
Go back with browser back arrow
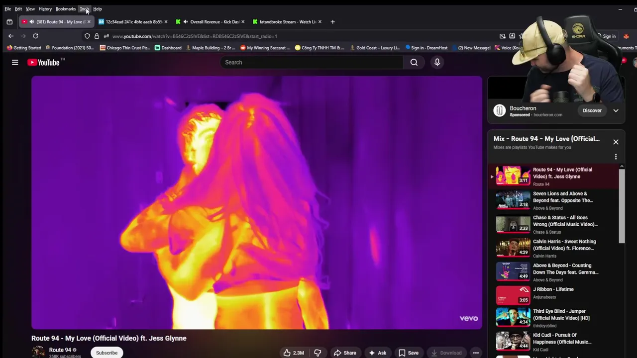click(11, 36)
